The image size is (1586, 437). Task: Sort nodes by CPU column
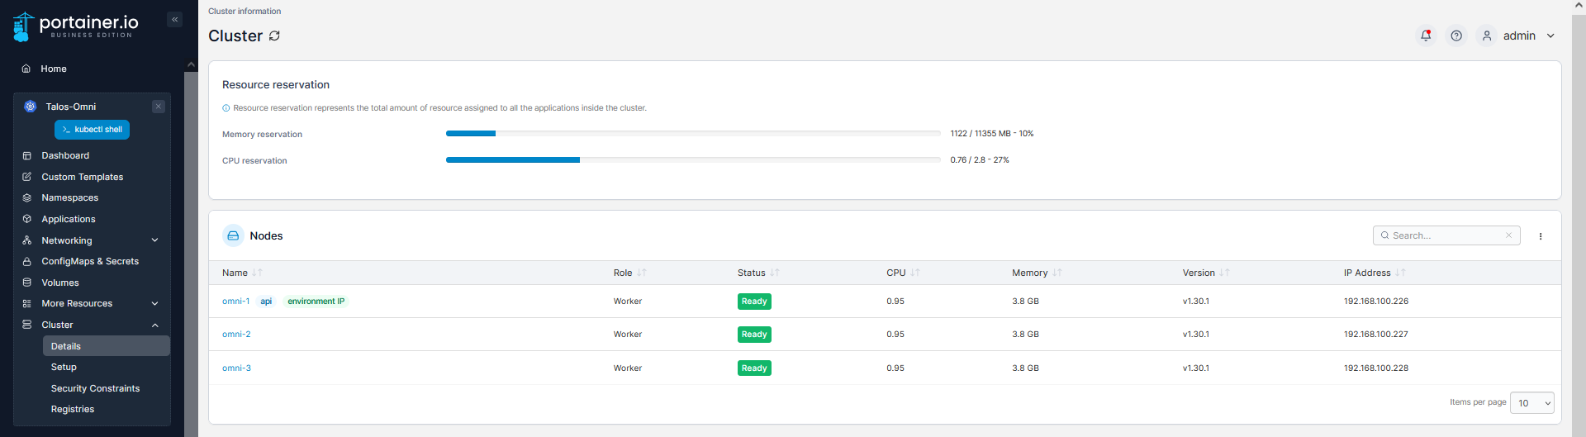click(903, 273)
